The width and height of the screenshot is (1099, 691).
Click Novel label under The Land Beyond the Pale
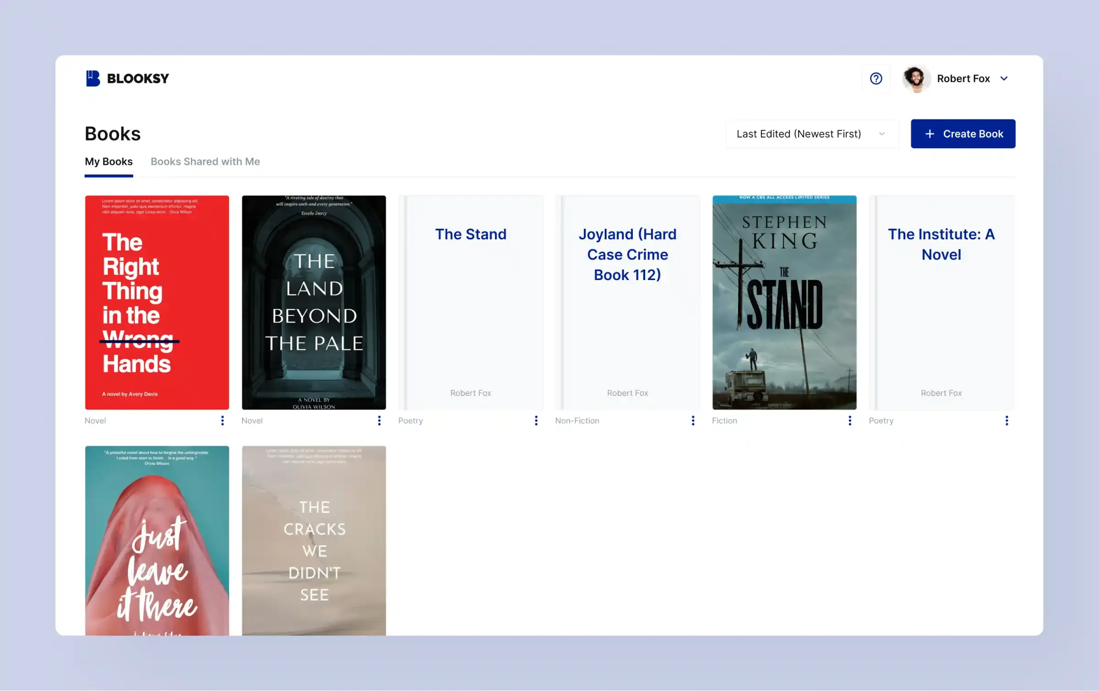[252, 421]
